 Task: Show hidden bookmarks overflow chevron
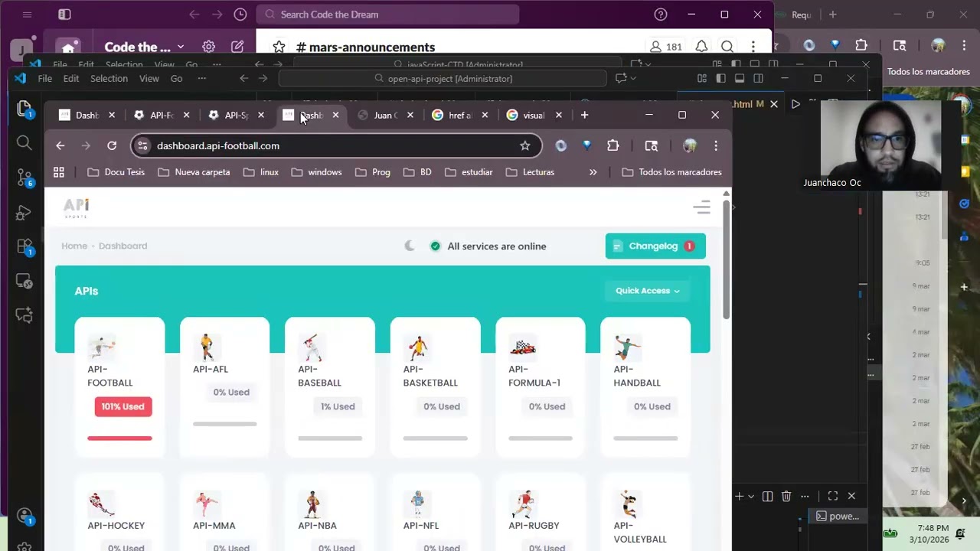click(x=593, y=172)
